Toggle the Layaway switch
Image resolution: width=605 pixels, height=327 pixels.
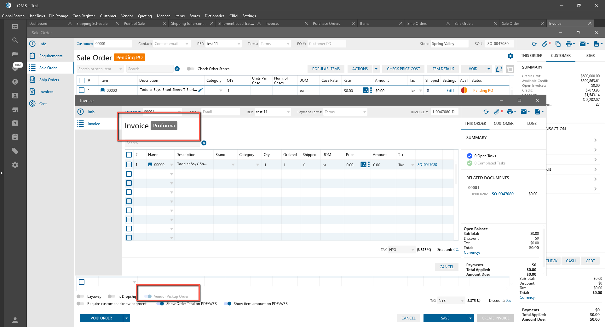[x=80, y=297]
